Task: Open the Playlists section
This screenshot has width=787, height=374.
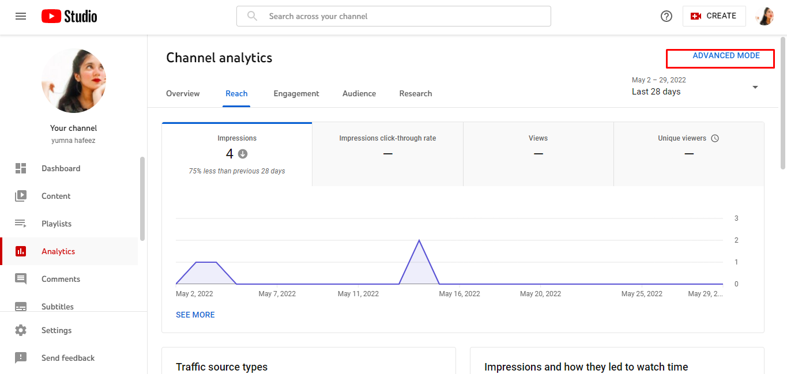Action: [x=57, y=224]
